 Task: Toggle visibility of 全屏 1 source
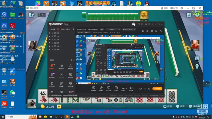point(50,49)
